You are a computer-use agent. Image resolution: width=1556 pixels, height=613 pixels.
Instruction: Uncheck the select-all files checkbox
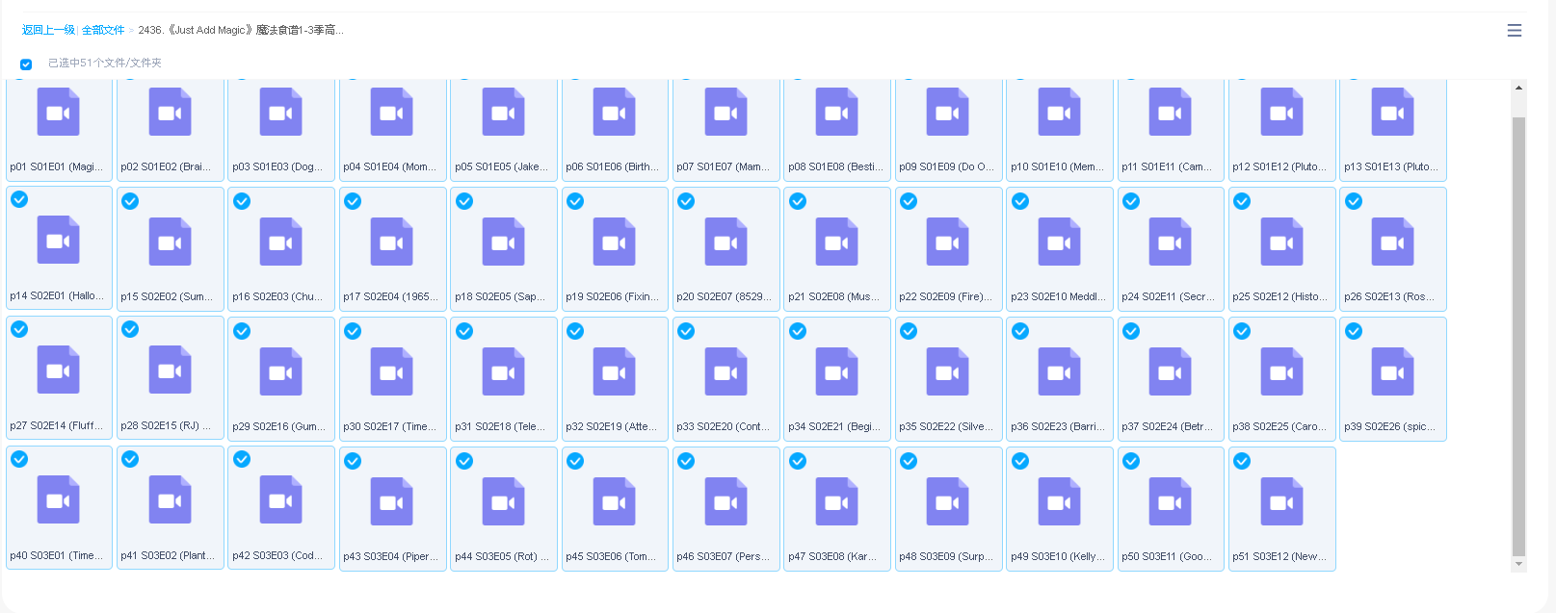click(x=26, y=64)
